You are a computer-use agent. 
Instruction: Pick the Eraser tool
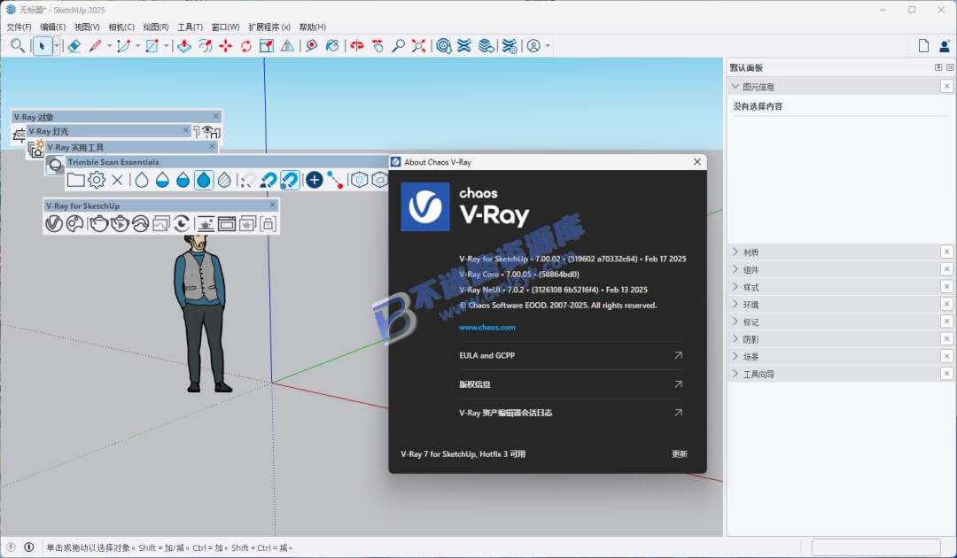click(74, 46)
